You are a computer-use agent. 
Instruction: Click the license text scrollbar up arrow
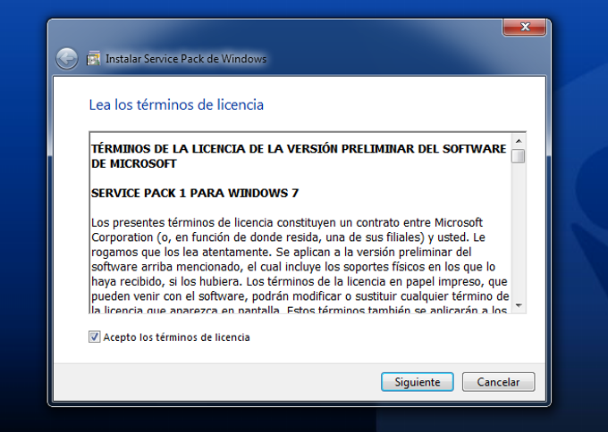[519, 141]
